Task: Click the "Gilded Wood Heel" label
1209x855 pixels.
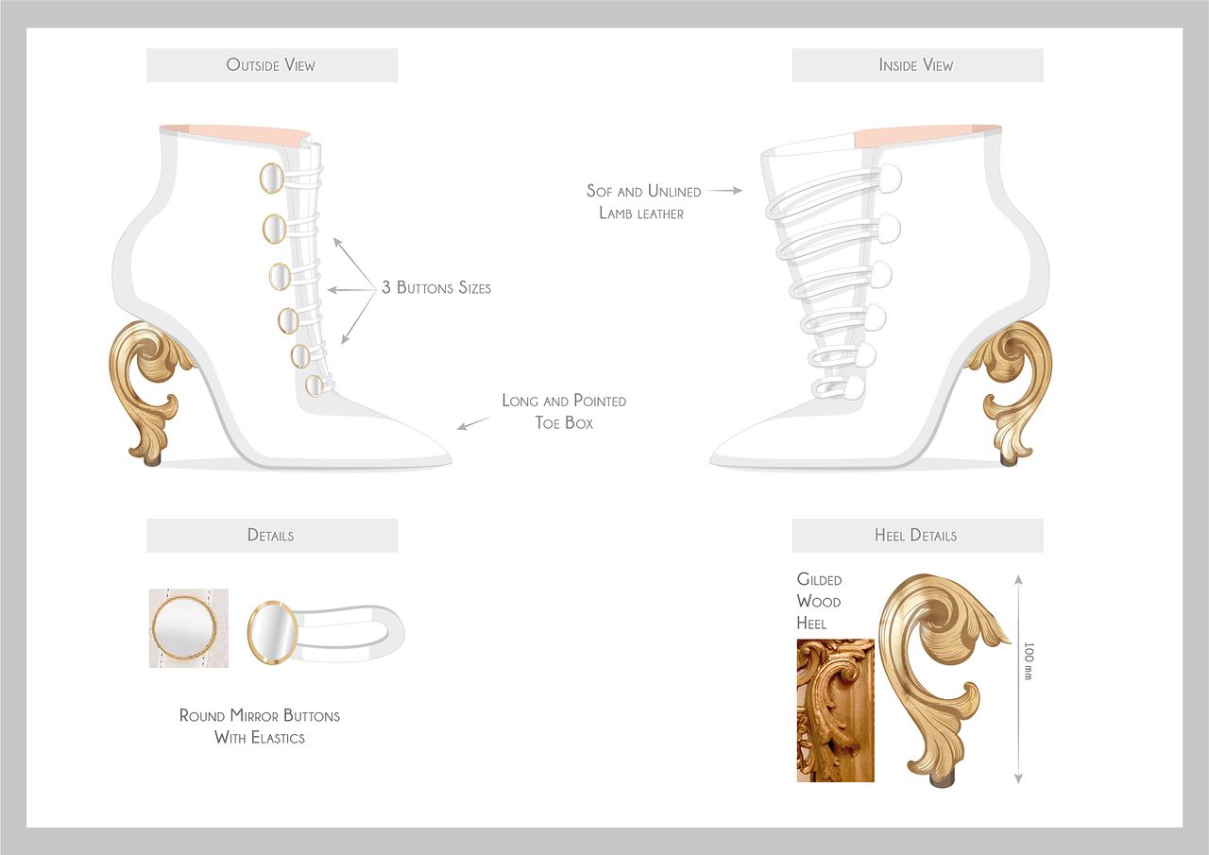Action: [818, 601]
